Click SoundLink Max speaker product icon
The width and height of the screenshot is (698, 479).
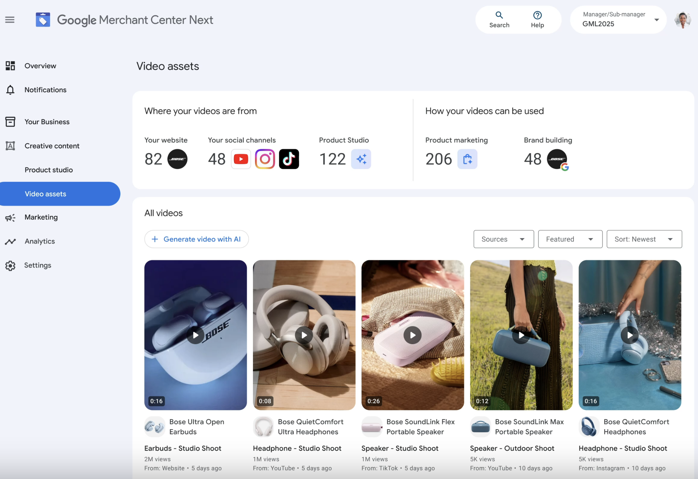pos(480,427)
